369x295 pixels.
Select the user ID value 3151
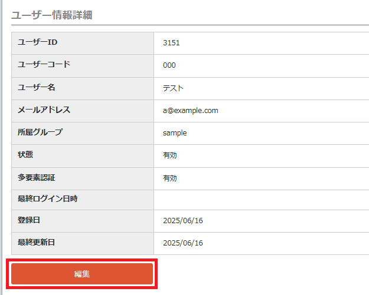pyautogui.click(x=171, y=43)
